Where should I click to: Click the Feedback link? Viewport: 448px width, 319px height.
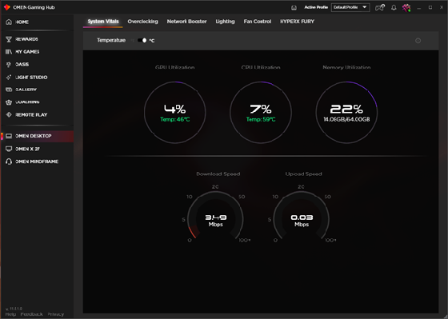[x=32, y=314]
